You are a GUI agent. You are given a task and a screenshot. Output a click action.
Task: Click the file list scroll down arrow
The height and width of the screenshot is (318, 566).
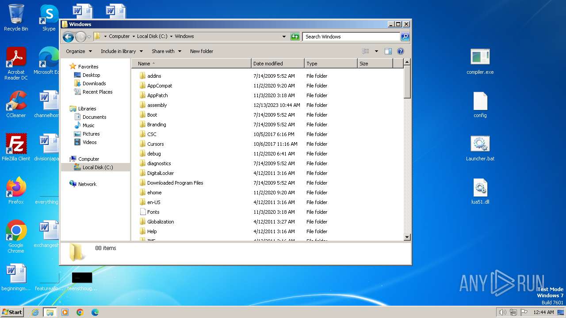tap(407, 237)
